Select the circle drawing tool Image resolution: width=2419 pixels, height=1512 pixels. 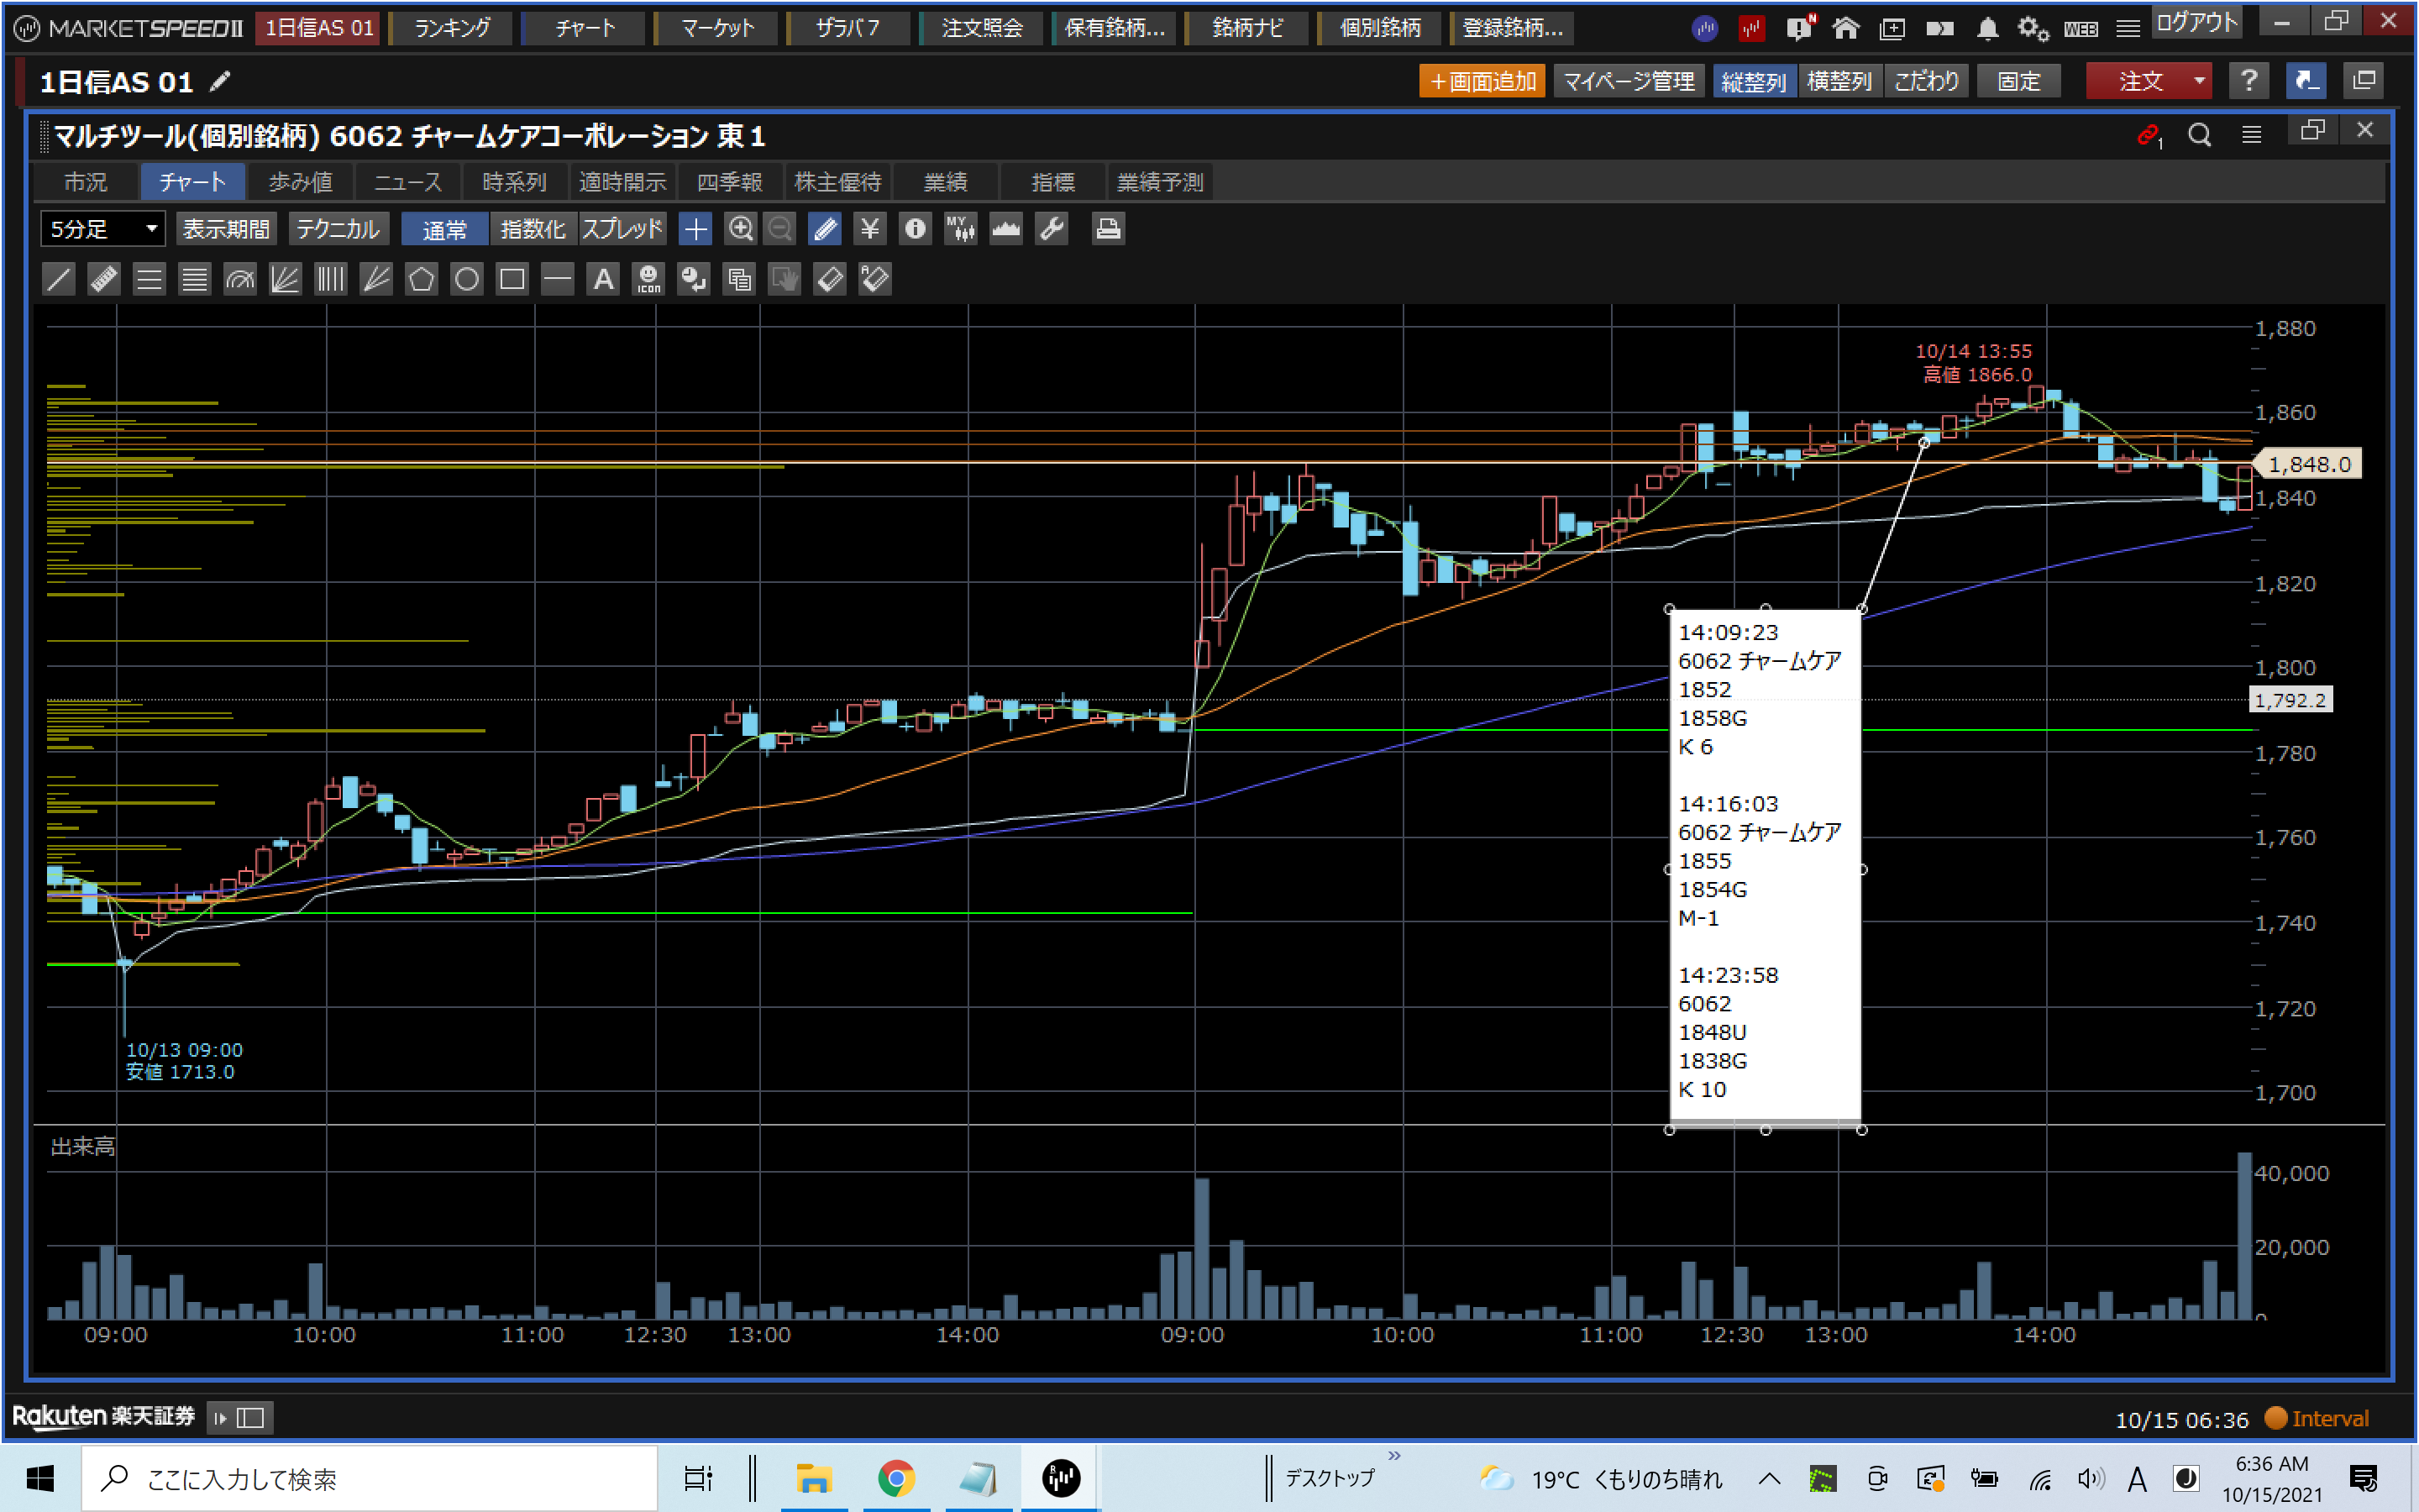tap(467, 279)
